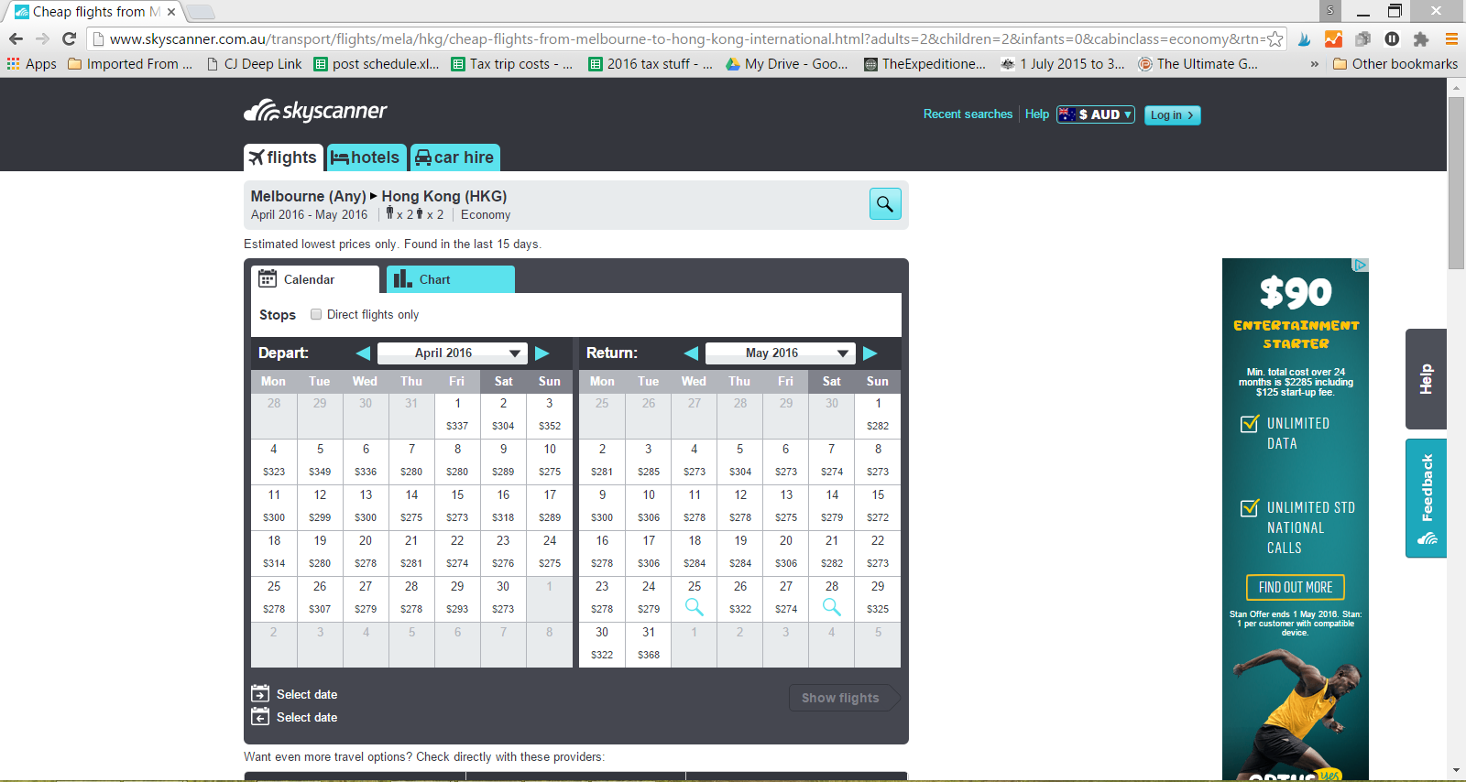Open the May 2016 return month dropdown
The width and height of the screenshot is (1466, 782).
(780, 353)
